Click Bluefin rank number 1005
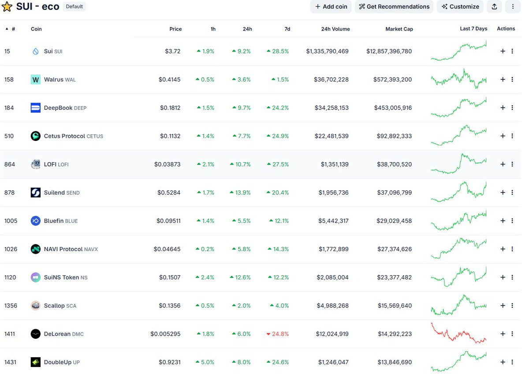Viewport: 529px width, 374px height. point(11,221)
